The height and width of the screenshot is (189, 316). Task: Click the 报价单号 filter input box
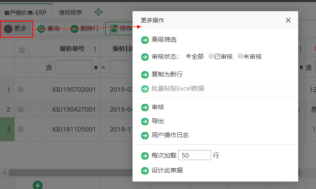tap(74, 67)
